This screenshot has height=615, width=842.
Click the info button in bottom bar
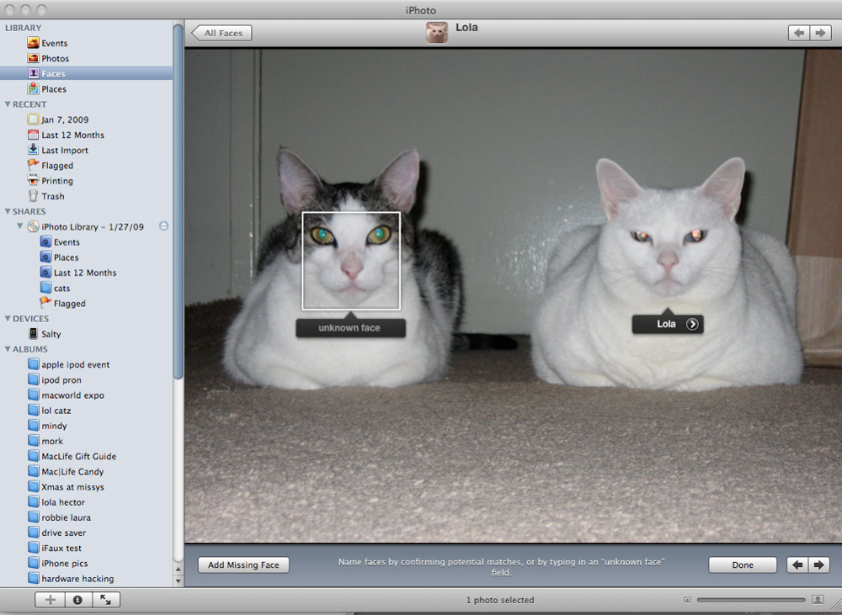77,600
